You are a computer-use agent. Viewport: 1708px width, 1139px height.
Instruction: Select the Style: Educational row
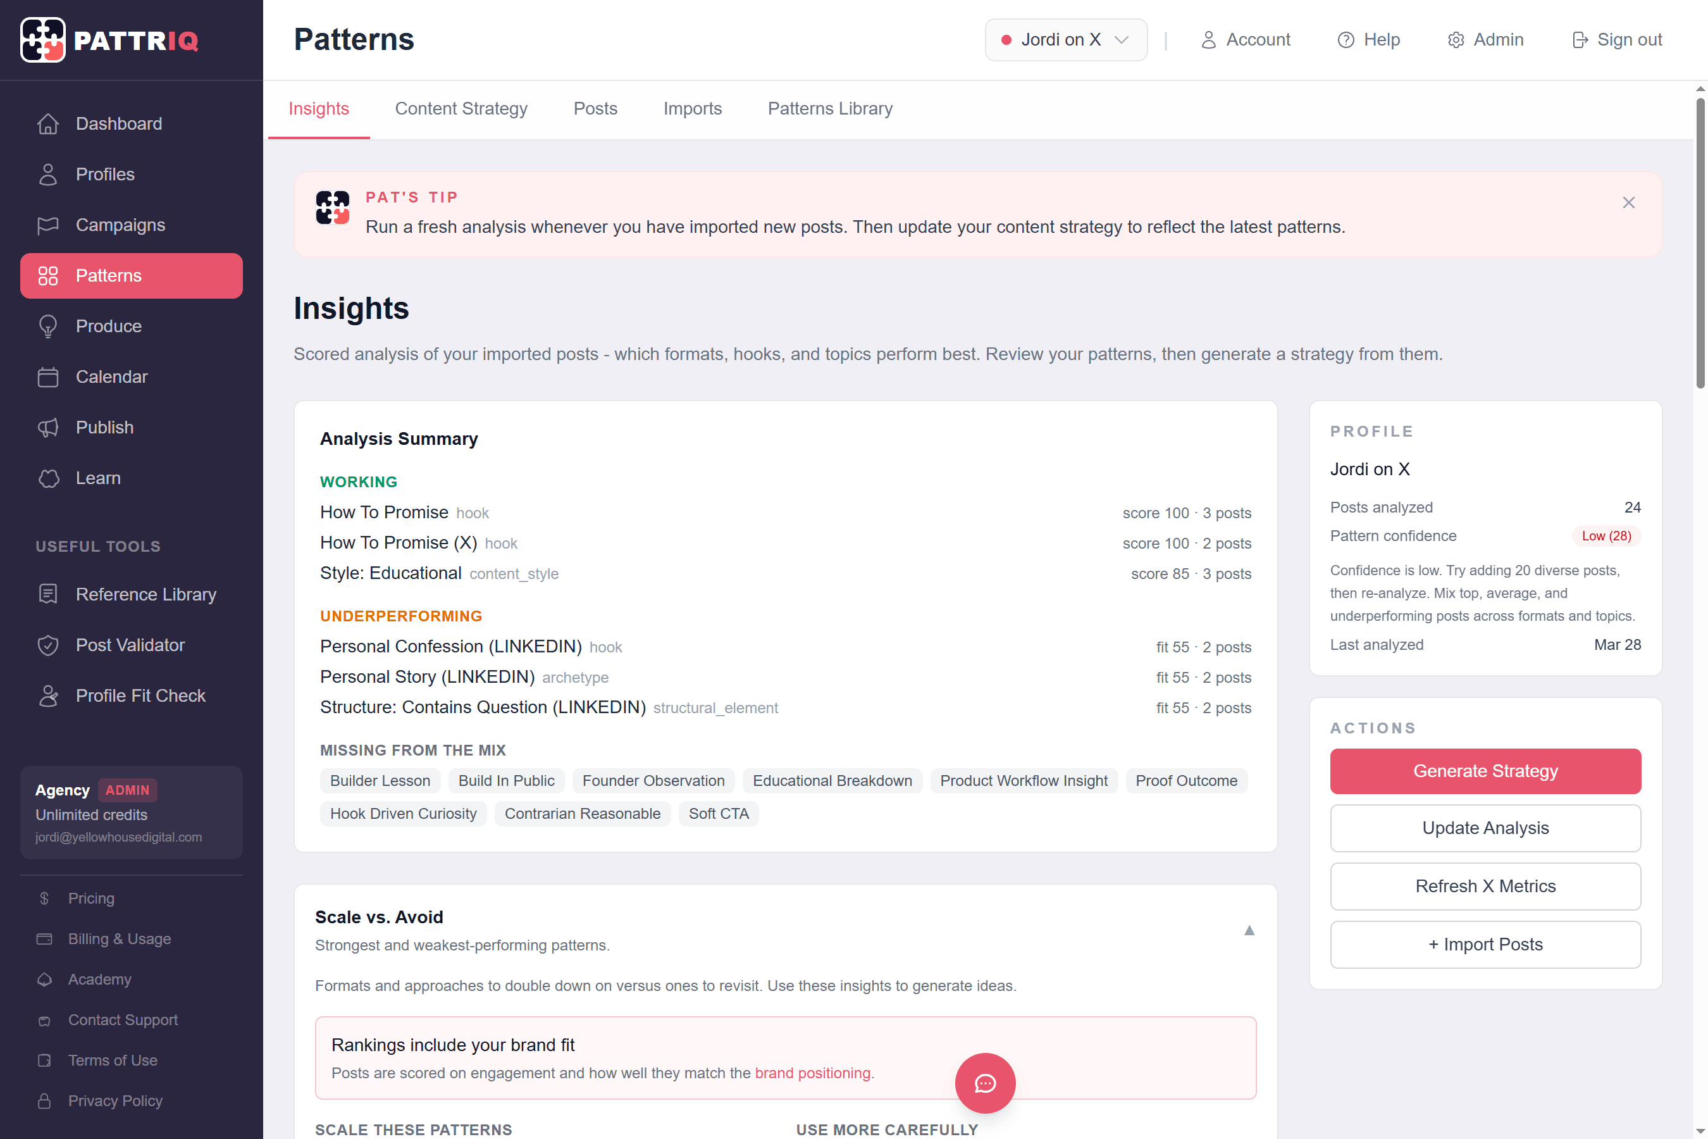point(786,574)
